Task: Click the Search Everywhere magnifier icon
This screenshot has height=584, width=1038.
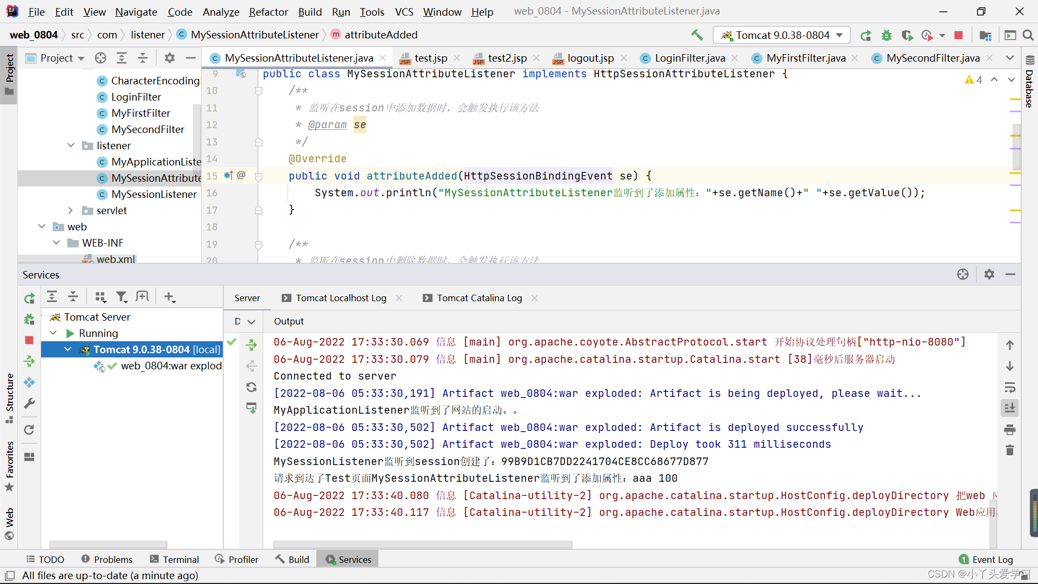Action: tap(1028, 35)
